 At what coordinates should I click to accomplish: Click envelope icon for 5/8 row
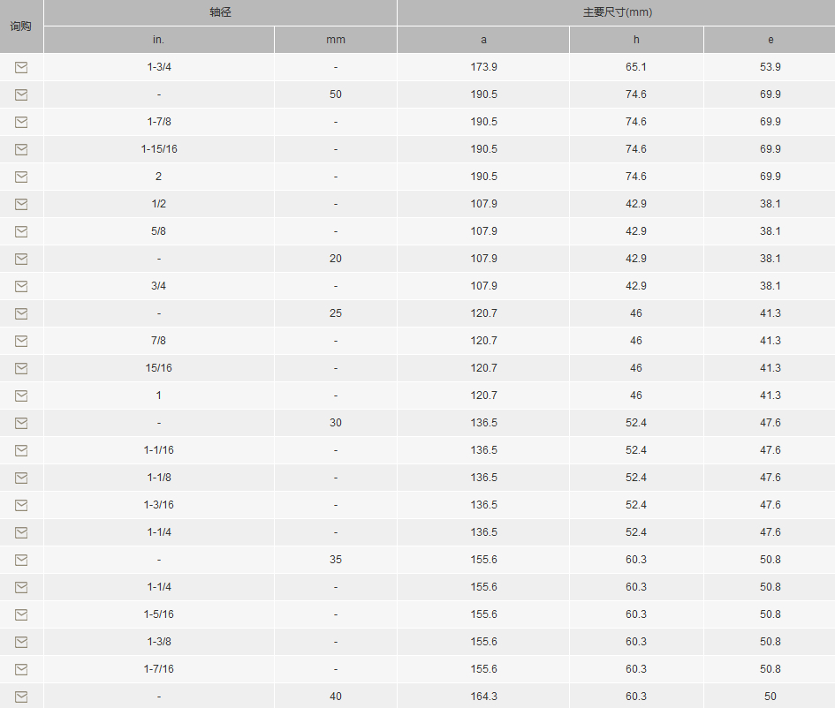click(x=21, y=231)
